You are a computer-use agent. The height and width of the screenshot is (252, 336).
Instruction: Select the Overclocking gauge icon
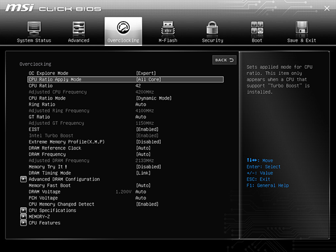pyautogui.click(x=123, y=27)
